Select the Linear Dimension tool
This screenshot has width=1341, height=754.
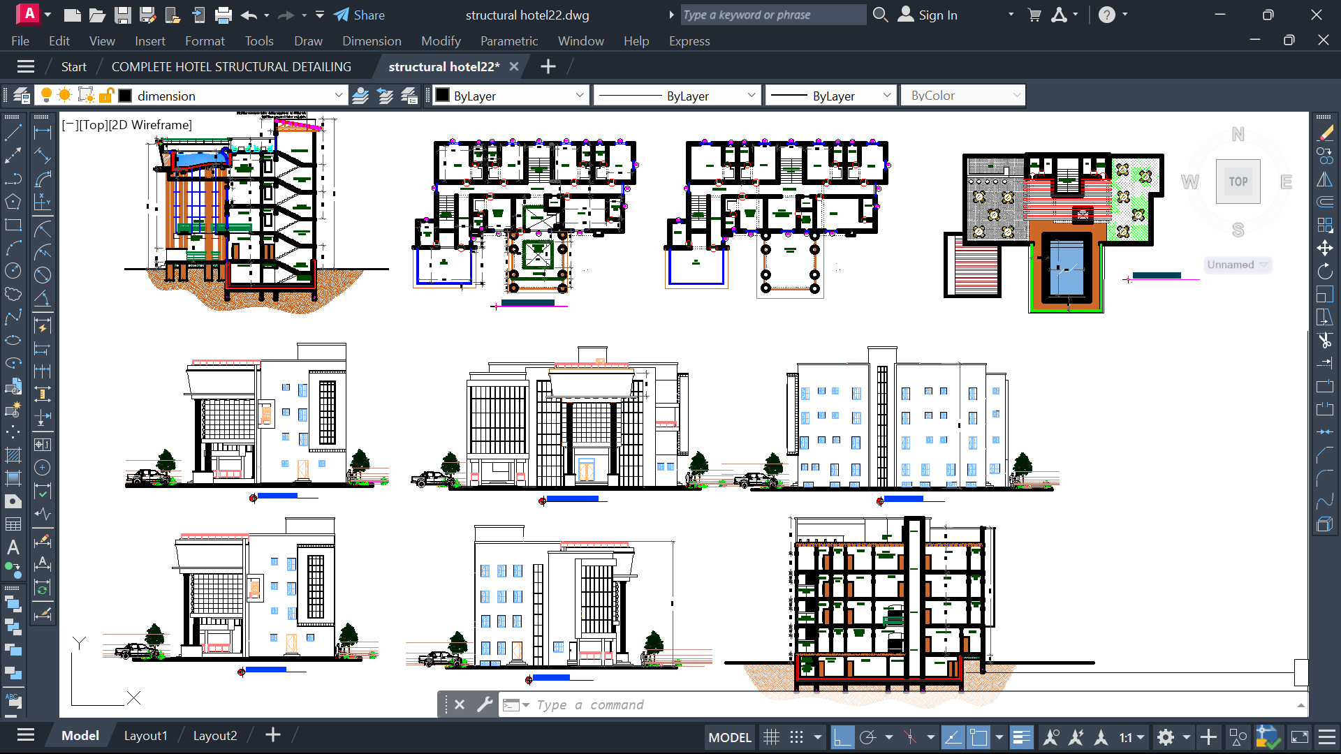click(x=42, y=133)
